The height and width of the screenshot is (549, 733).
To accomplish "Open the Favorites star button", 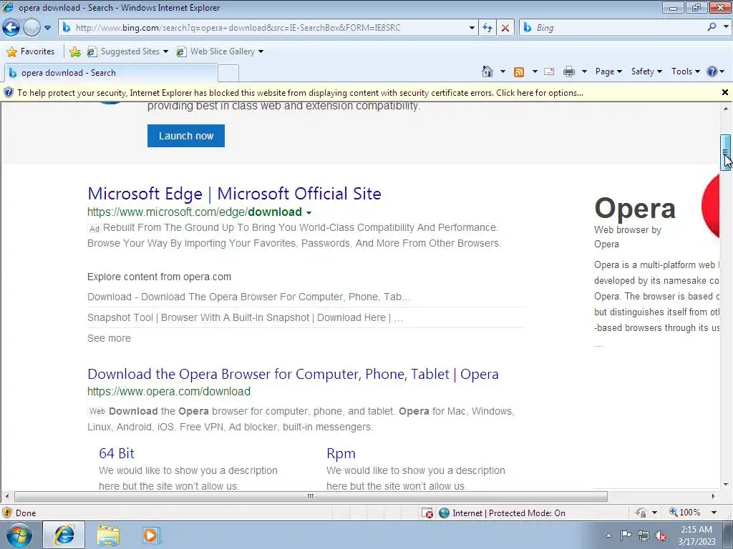I will (30, 51).
